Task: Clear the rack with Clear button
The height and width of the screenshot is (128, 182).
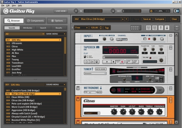Action: 174,19
